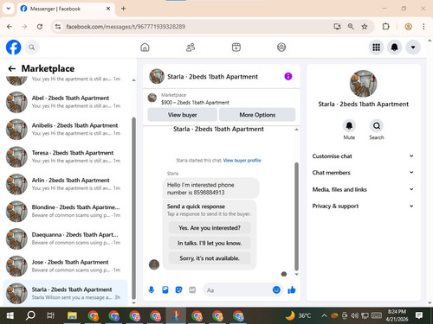Click View buyer button
The image size is (433, 324).
[183, 115]
